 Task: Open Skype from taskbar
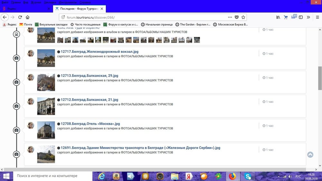click(248, 176)
